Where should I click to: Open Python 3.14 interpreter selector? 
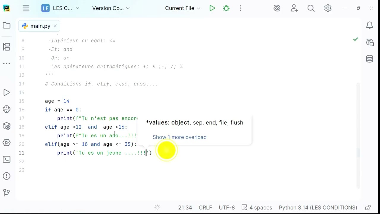pyautogui.click(x=318, y=207)
